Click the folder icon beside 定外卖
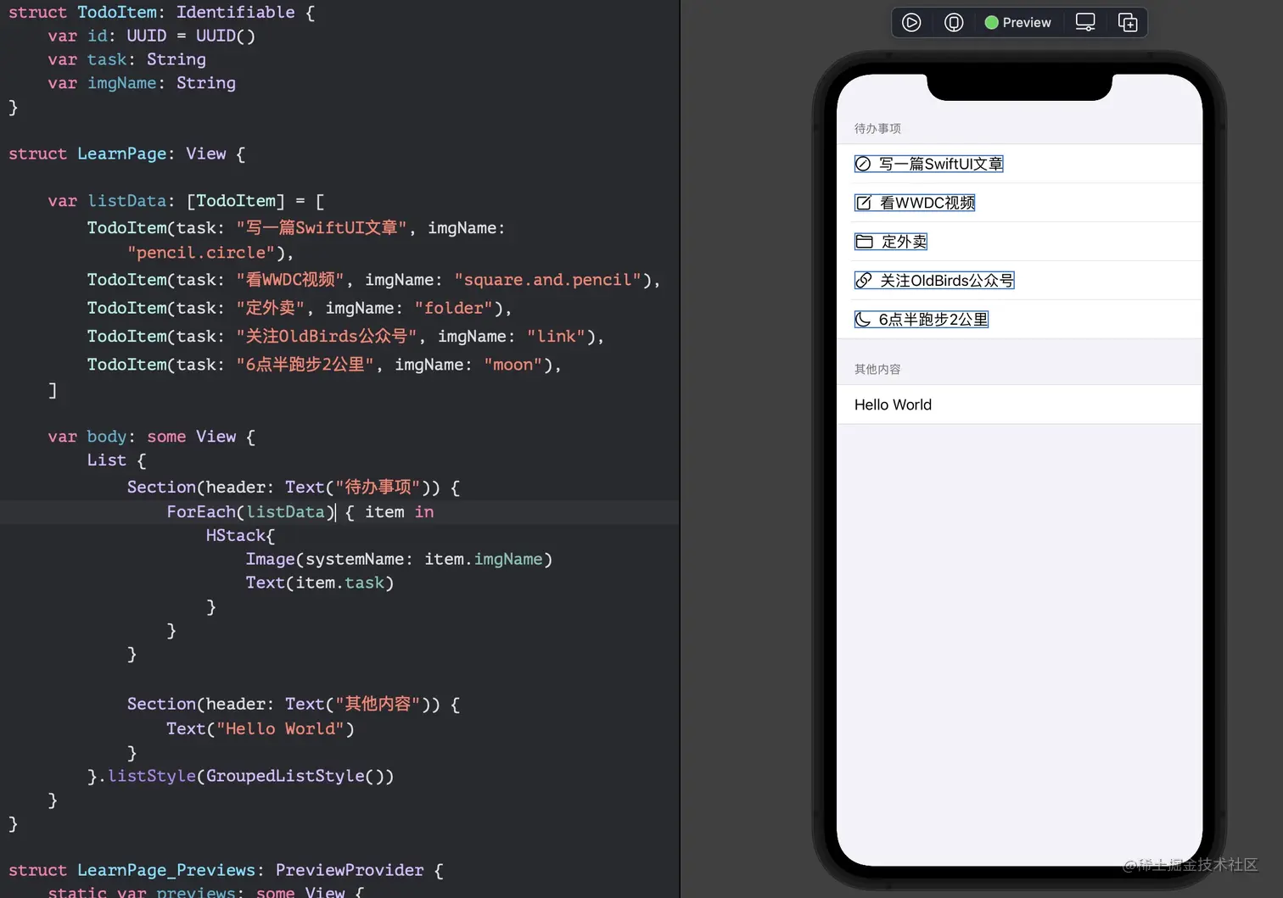 (864, 242)
